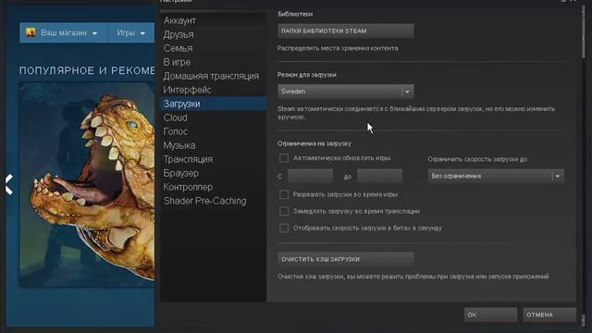The image size is (592, 333).
Task: Open the Игры dropdown in store nav
Action: (130, 33)
